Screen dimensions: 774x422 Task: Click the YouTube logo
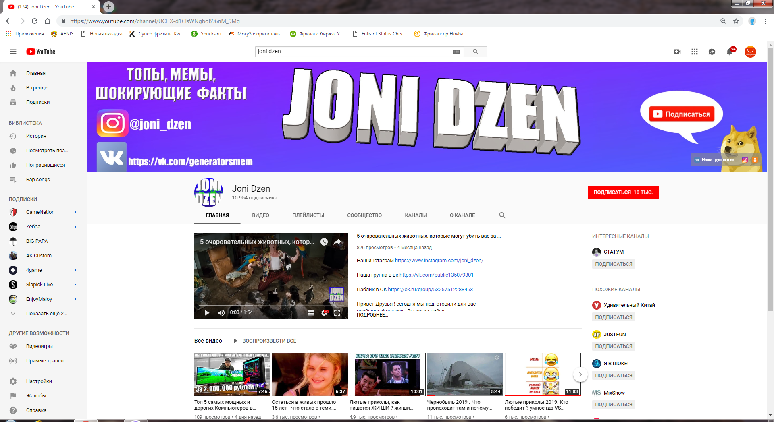tap(41, 52)
